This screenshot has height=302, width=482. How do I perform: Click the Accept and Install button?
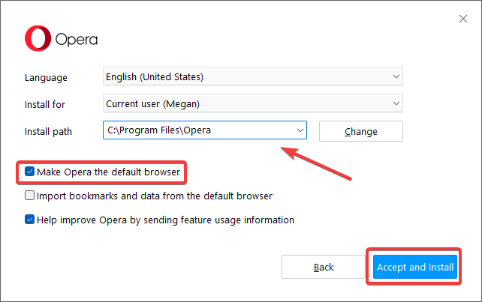point(415,268)
